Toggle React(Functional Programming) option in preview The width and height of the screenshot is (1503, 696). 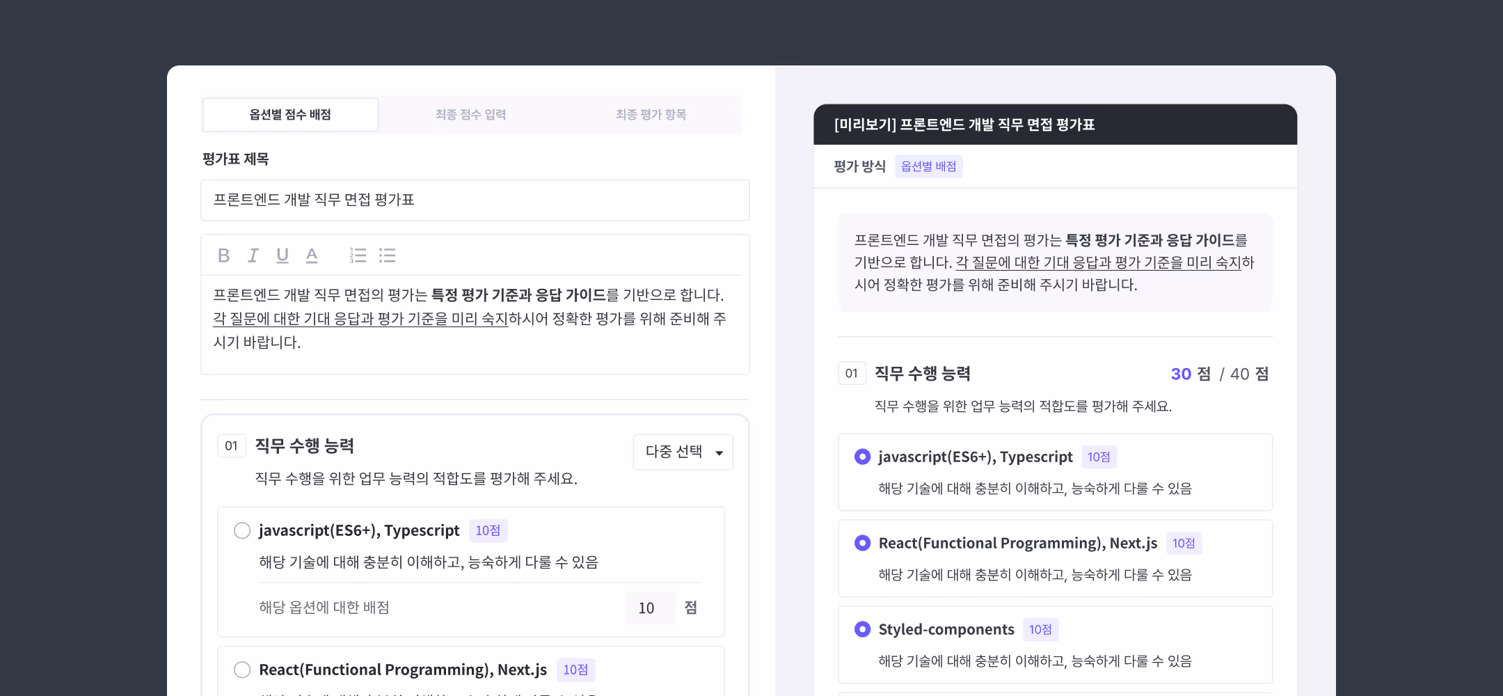[862, 544]
